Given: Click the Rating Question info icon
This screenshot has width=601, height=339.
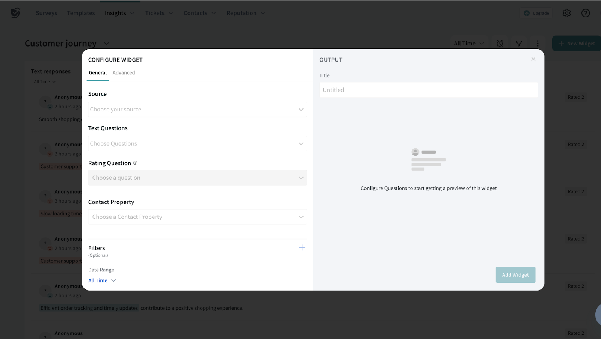Looking at the screenshot, I should [x=135, y=163].
